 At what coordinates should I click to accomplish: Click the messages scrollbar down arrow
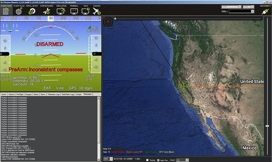tap(99, 159)
